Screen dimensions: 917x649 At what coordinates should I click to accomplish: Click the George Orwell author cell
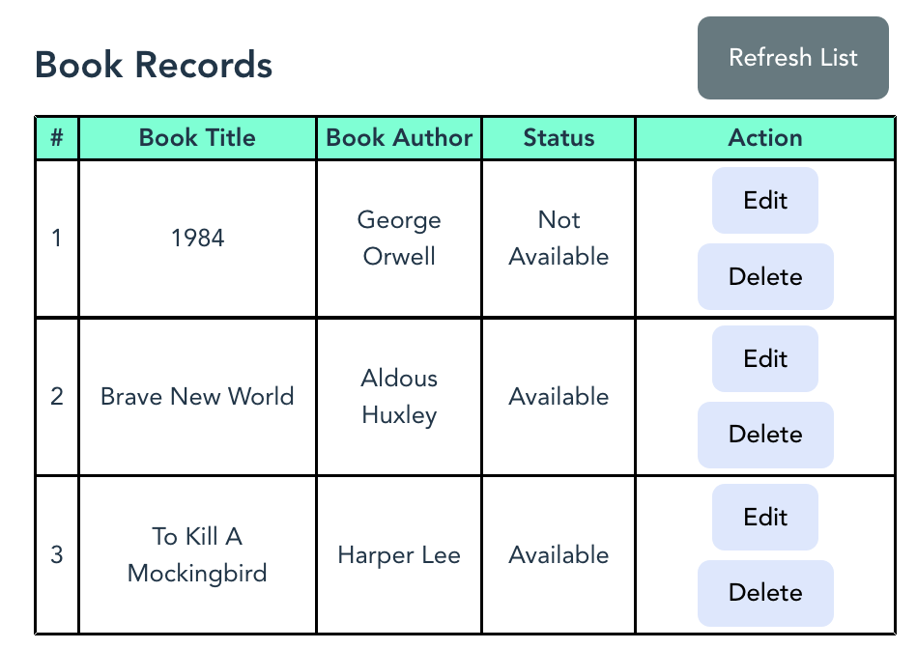(399, 239)
